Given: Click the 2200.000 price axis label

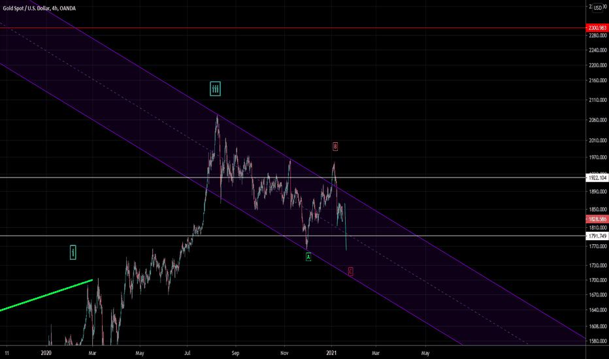Looking at the screenshot, I should point(598,65).
